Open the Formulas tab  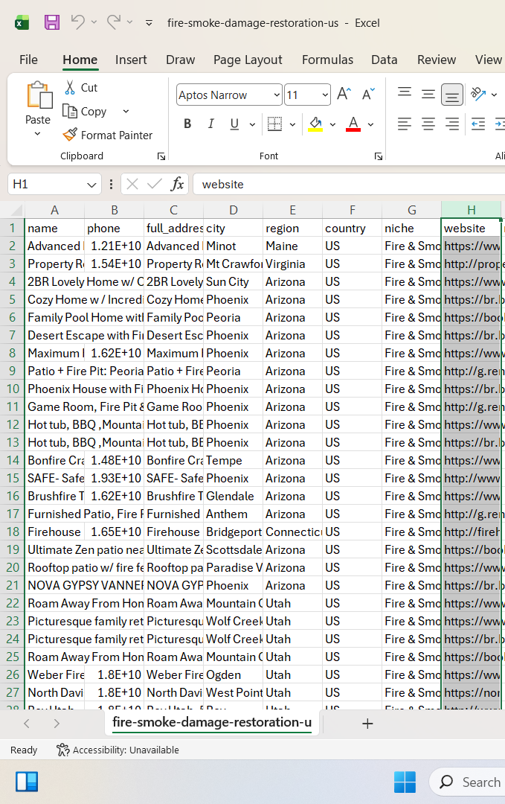(x=328, y=60)
